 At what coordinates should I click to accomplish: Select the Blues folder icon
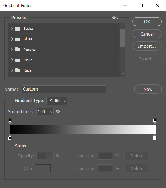(x=18, y=39)
